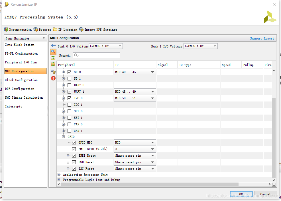
Task: Expand Application Processor Unit node
Action: pos(59,174)
